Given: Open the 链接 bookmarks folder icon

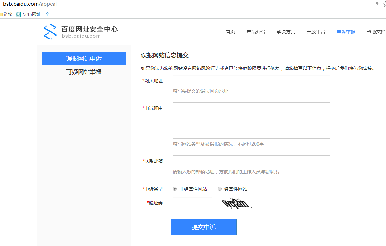Looking at the screenshot, I should tap(3, 14).
